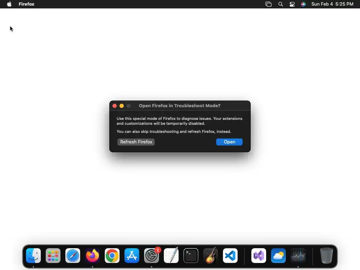Close the Troubleshoot Mode dialog
Image resolution: width=360 pixels, height=270 pixels.
point(115,106)
